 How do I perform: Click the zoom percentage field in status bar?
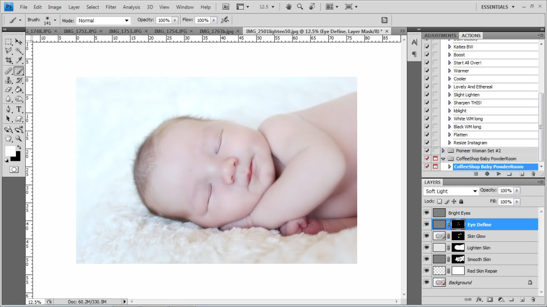pos(34,302)
